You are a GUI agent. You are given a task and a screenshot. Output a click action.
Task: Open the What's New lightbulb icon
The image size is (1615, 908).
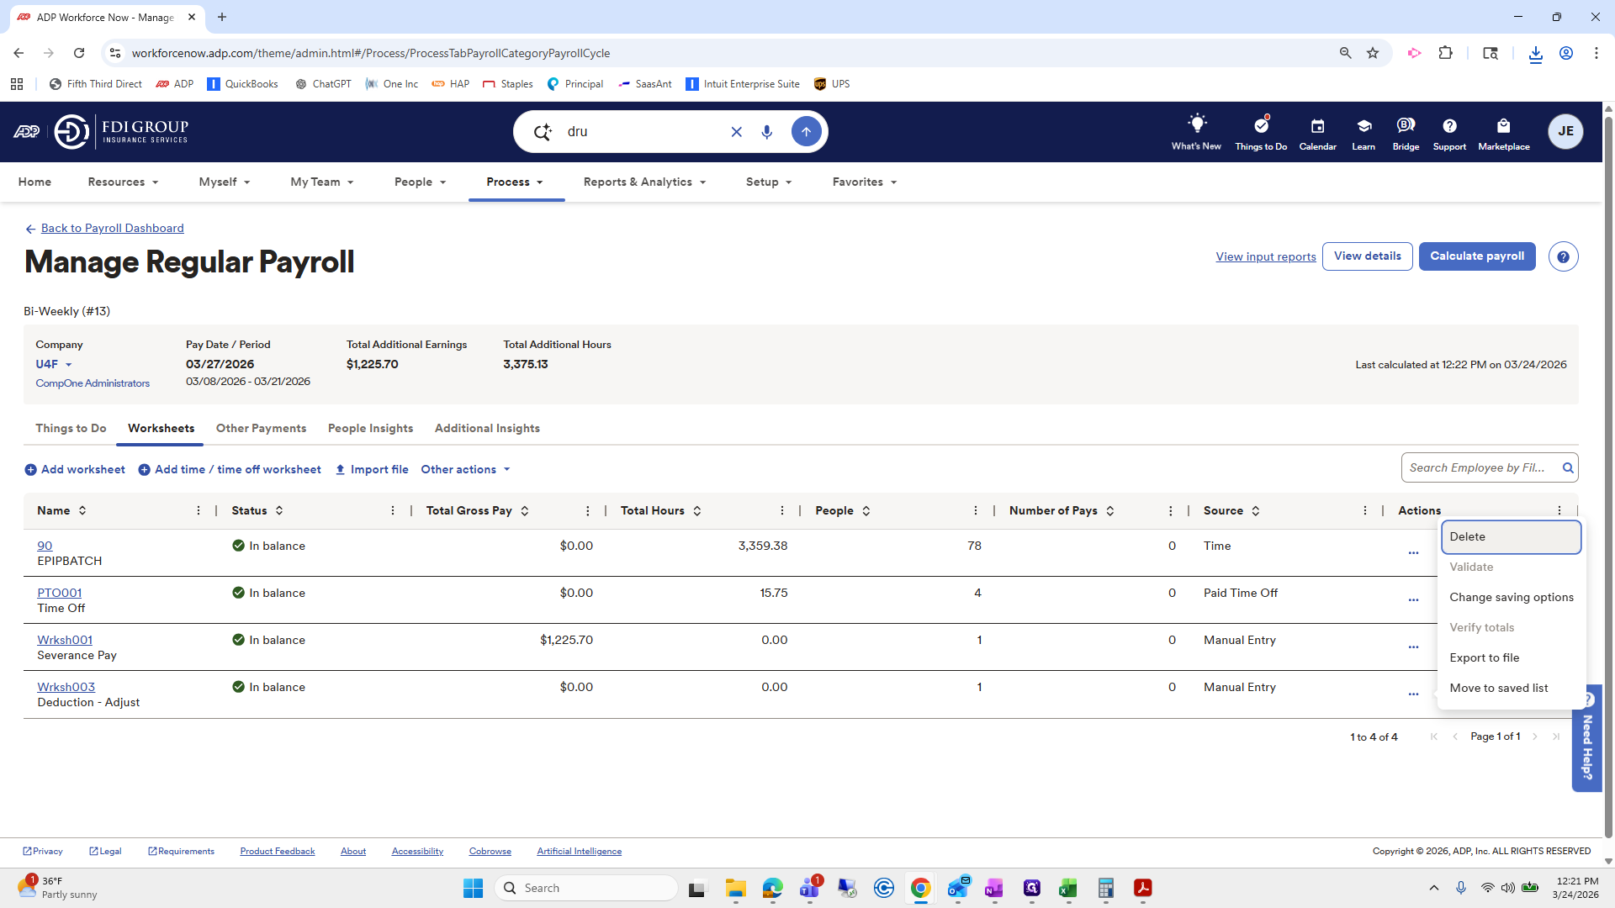(1196, 124)
